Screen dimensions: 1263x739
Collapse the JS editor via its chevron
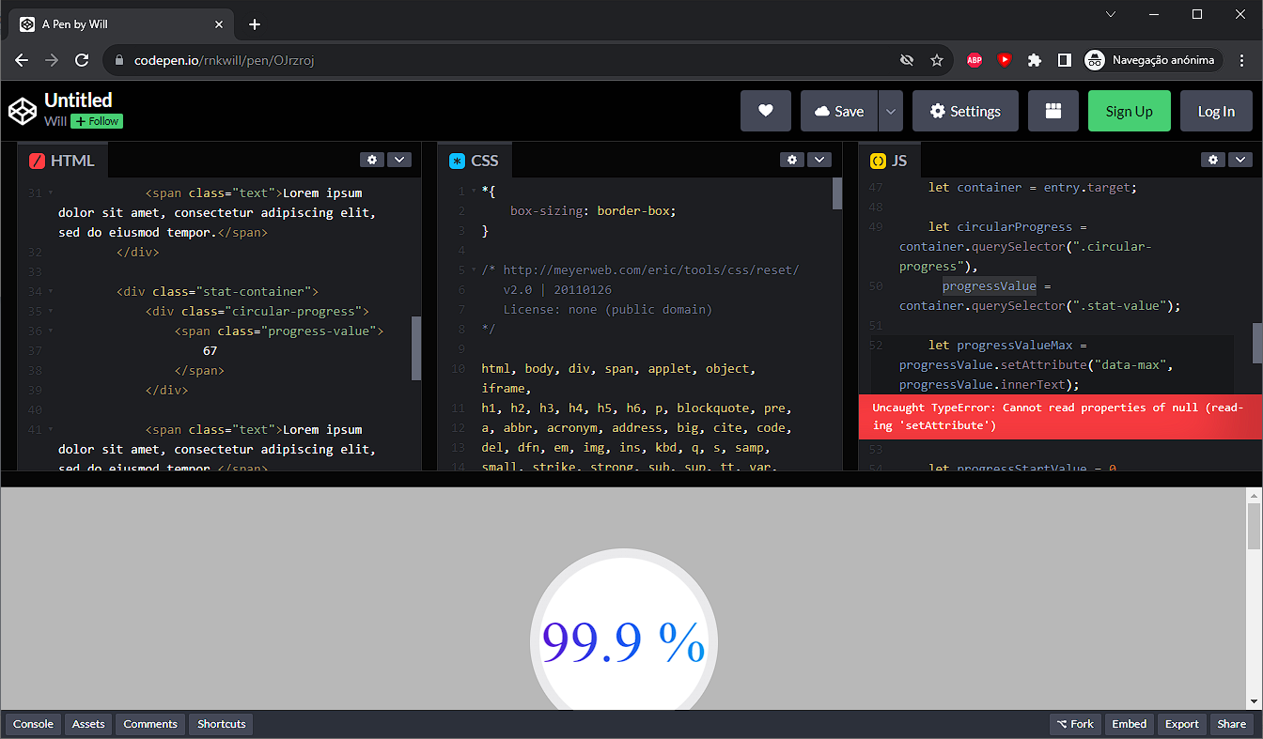click(x=1240, y=160)
